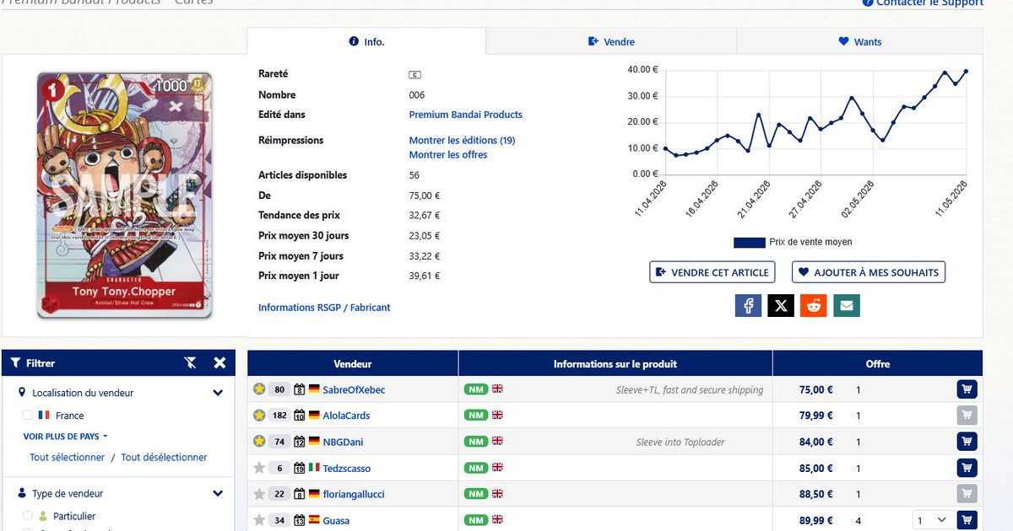Click Montrer les éditions (19)

462,140
